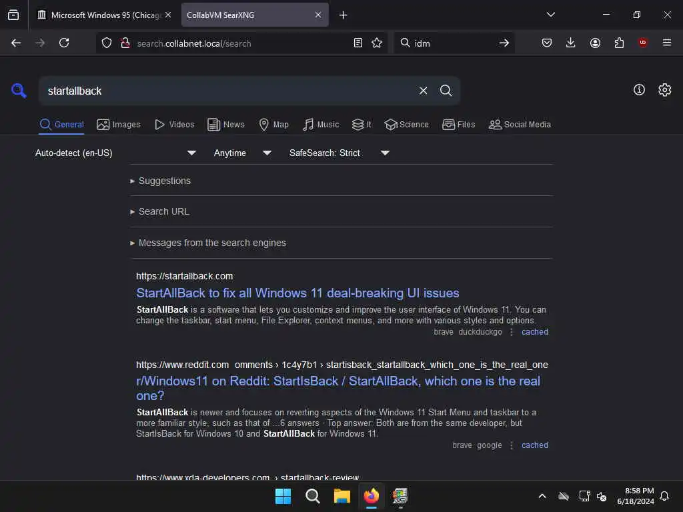Switch to Social Media category
683x512 pixels.
pyautogui.click(x=520, y=125)
